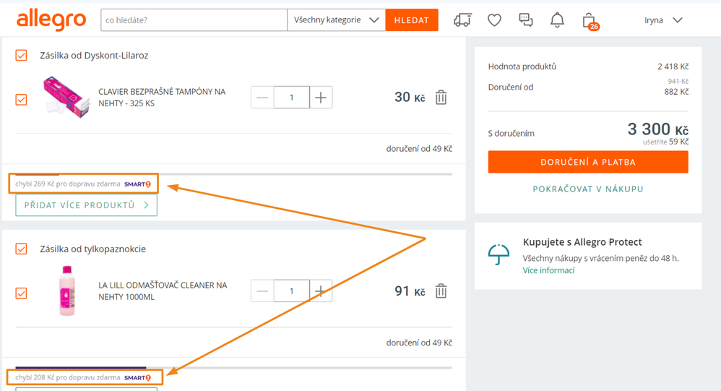Open LA LILL ODMAŠŤOVAČ CLEANER product title

163,291
